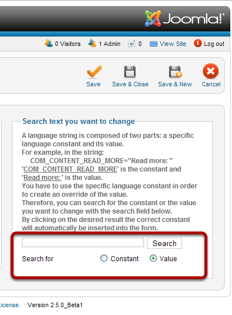Screen dimensions: 232x315
Task: Click the Save & Close label
Action: pyautogui.click(x=131, y=84)
